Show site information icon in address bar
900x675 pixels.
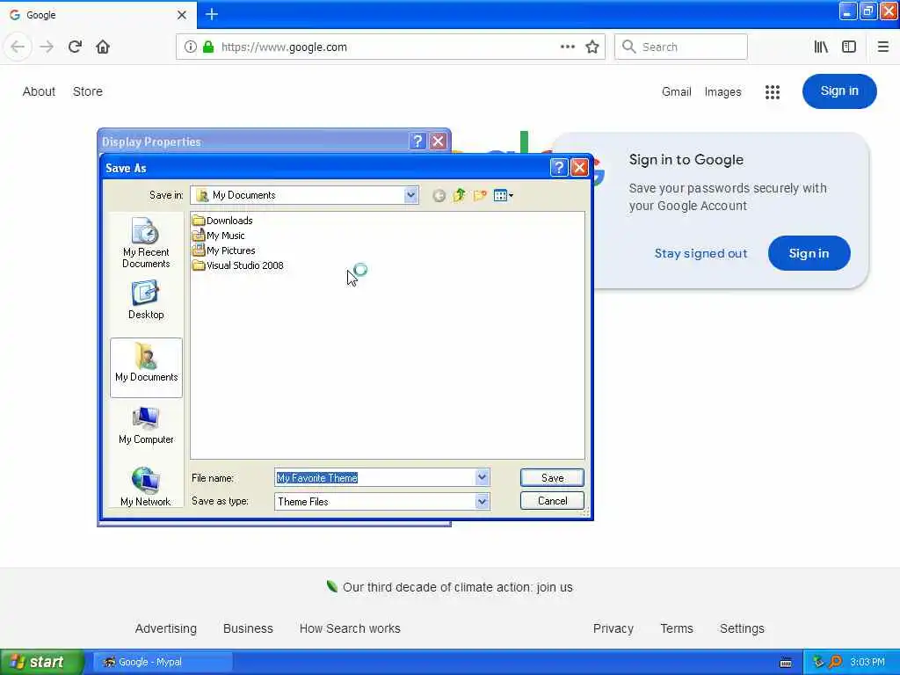point(191,47)
